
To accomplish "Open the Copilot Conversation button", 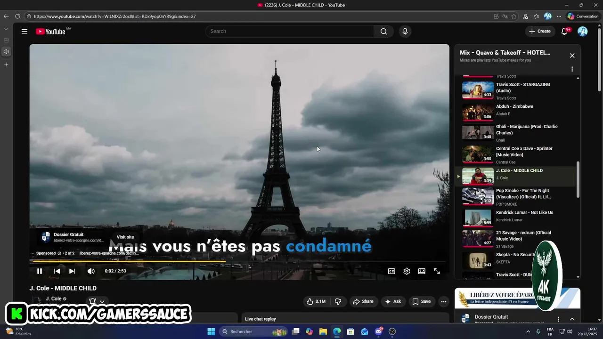I will [x=583, y=16].
